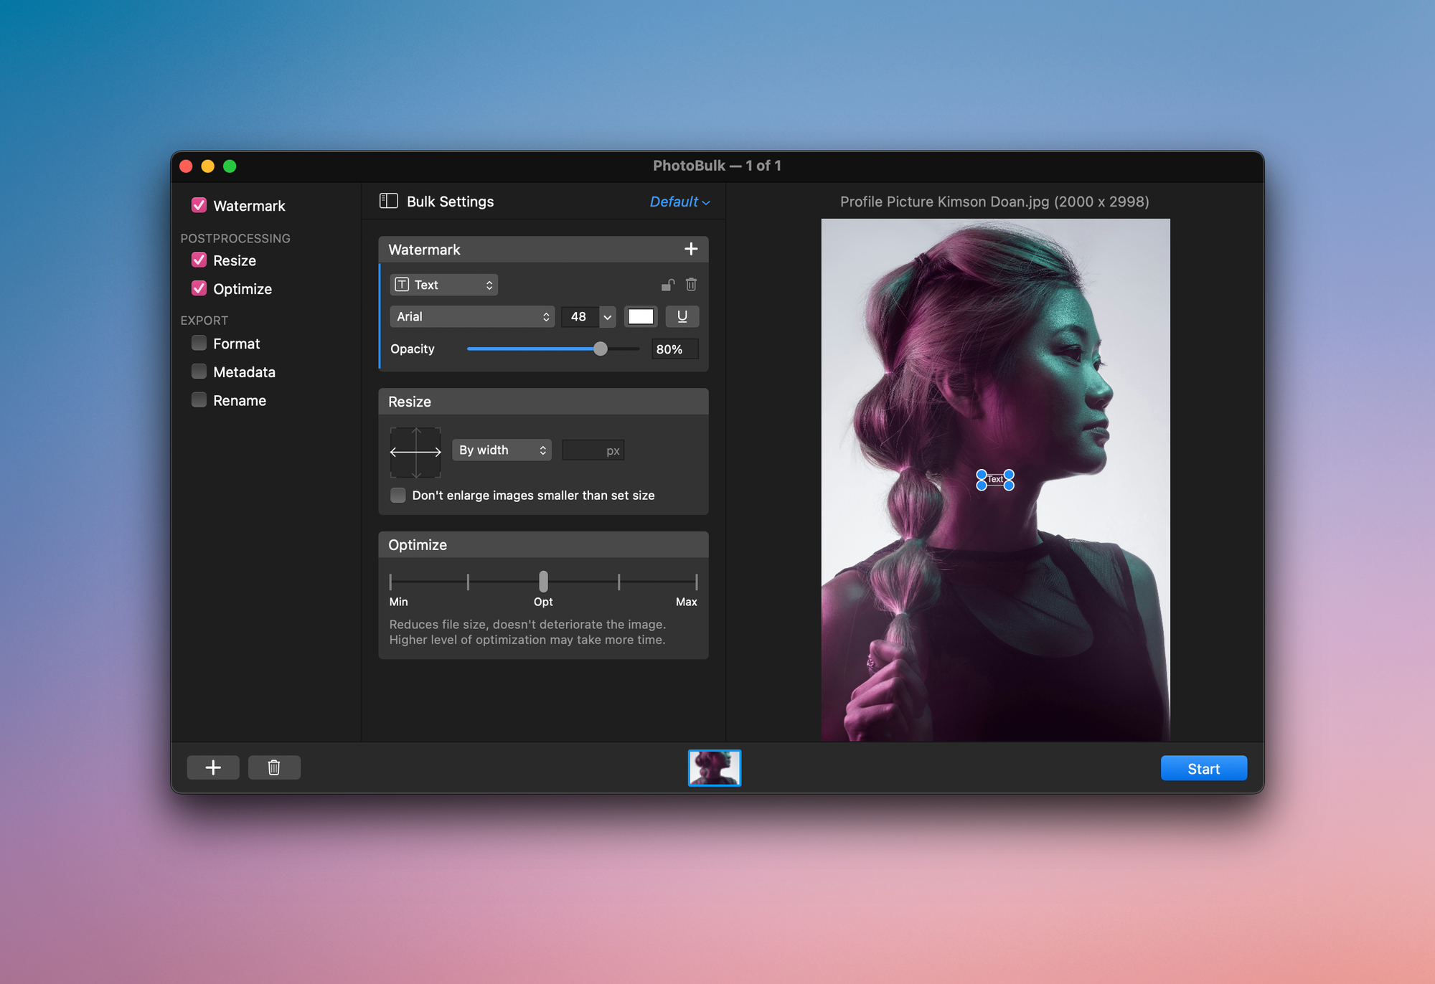Select the image thumbnail at the bottom

(x=715, y=767)
